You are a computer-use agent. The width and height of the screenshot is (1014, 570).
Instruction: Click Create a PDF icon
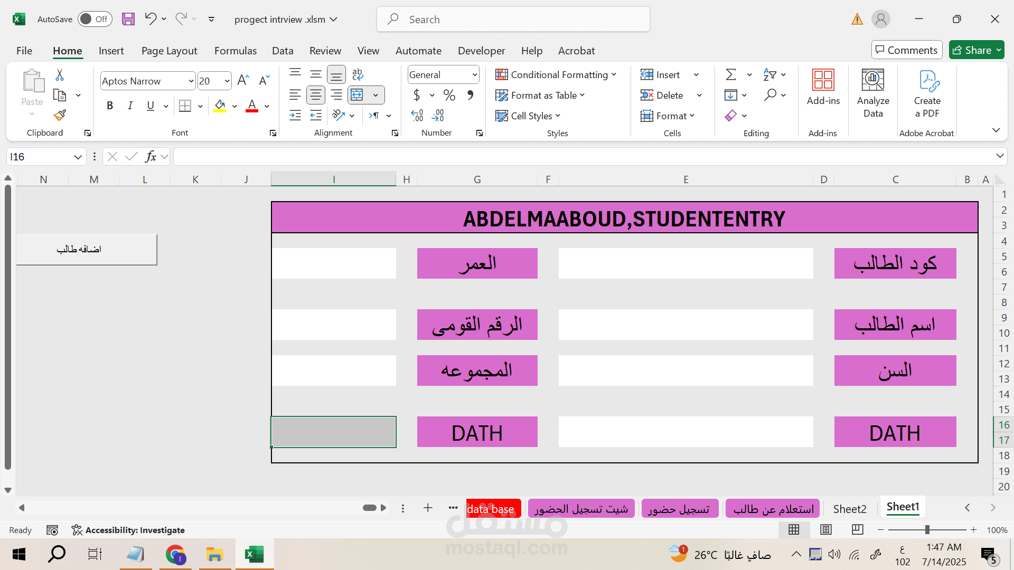(x=927, y=93)
